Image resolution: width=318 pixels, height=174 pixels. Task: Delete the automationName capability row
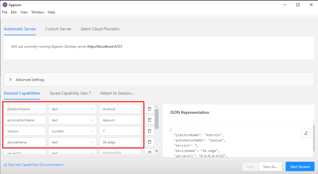pos(149,120)
